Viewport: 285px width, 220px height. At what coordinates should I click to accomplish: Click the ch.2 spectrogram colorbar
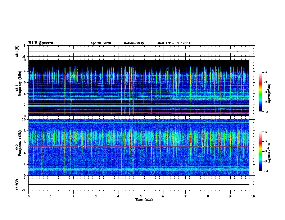[x=260, y=151]
